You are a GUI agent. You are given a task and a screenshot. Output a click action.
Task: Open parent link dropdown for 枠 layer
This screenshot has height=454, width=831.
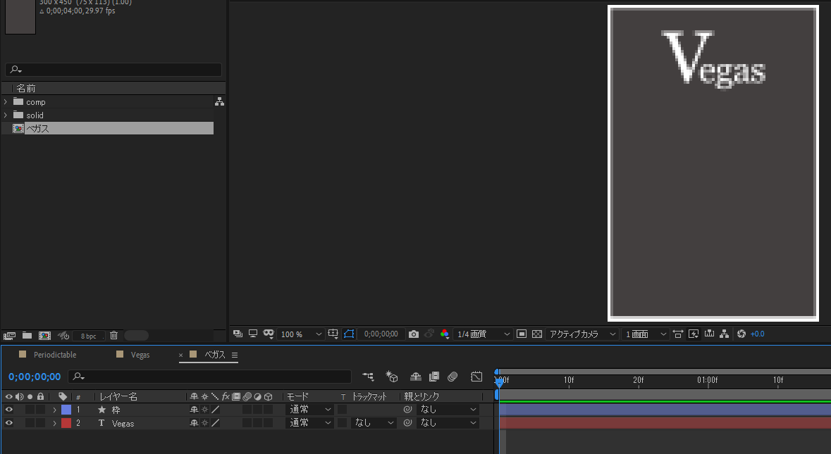[x=448, y=409]
